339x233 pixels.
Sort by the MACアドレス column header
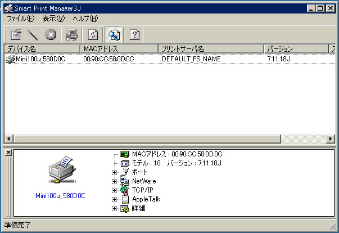[x=119, y=49]
